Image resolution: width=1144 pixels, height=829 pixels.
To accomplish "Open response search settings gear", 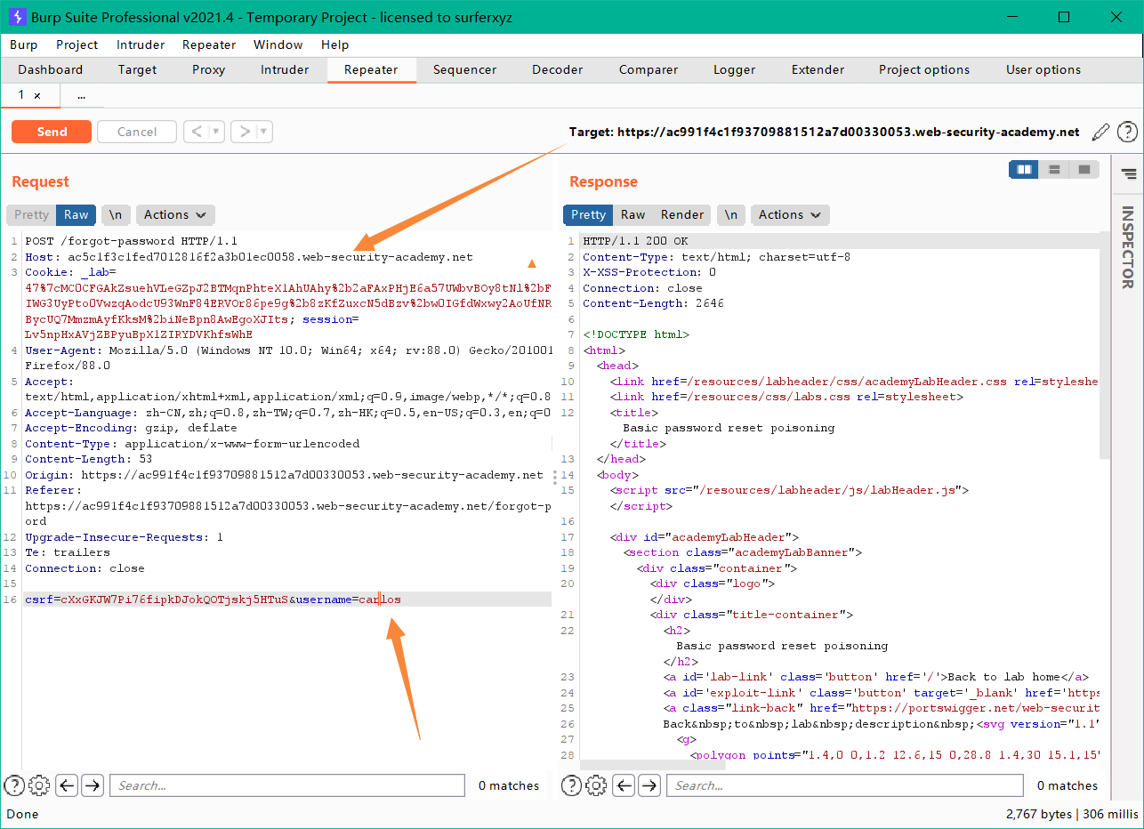I will pyautogui.click(x=597, y=785).
